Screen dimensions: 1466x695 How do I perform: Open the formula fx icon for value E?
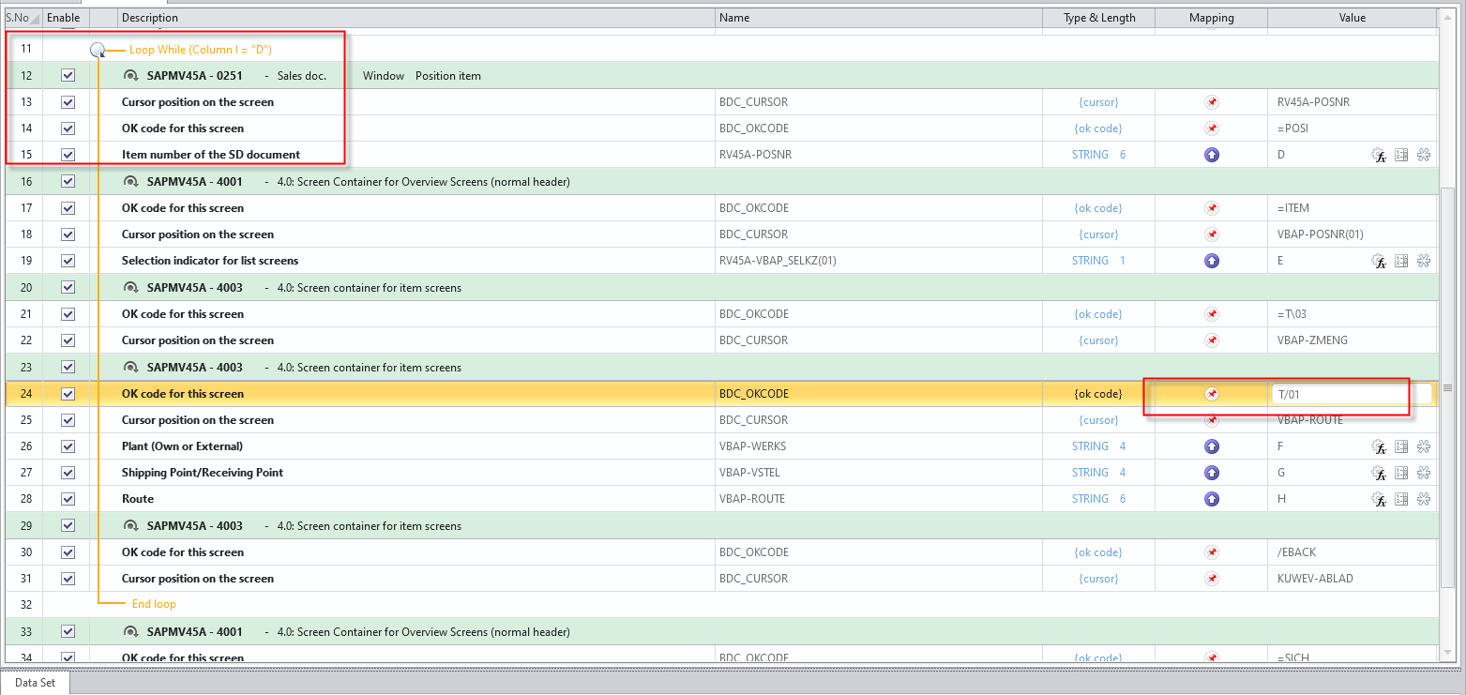click(x=1379, y=262)
